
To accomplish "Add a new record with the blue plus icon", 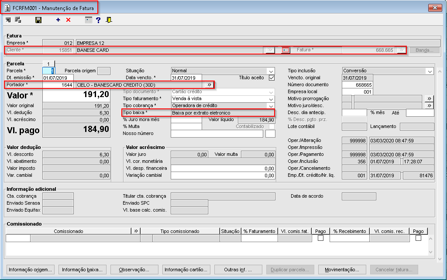I will [58, 20].
